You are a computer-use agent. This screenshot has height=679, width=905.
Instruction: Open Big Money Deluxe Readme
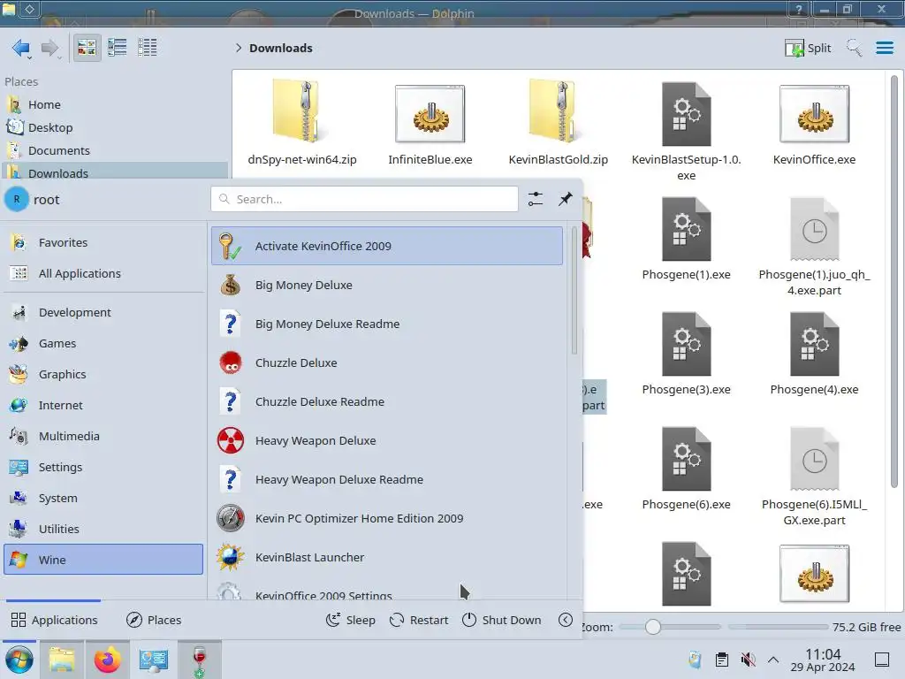click(x=387, y=324)
